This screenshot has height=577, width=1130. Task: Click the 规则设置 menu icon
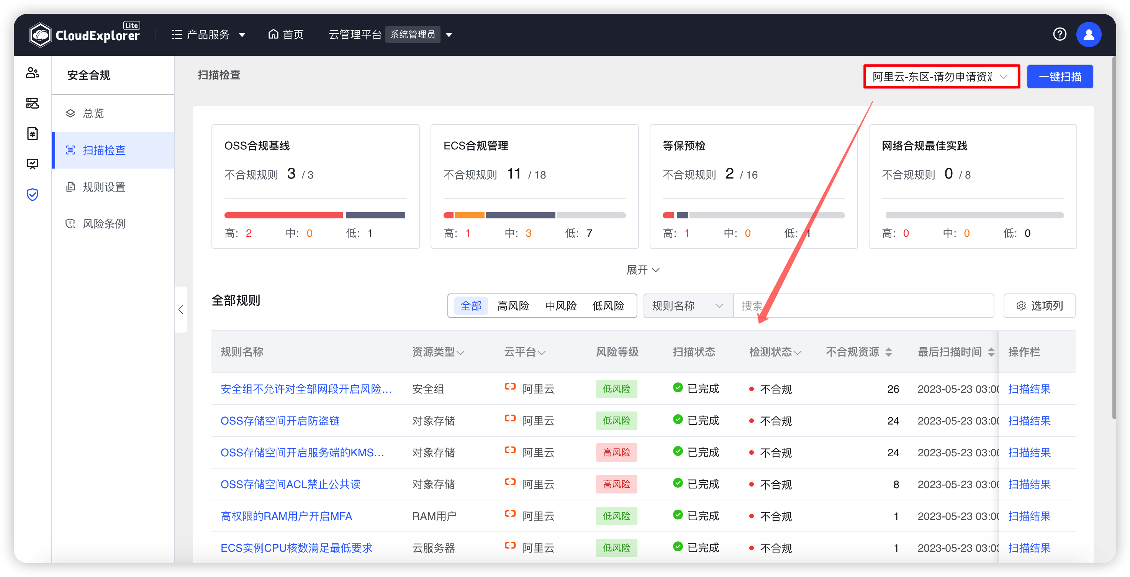[70, 187]
